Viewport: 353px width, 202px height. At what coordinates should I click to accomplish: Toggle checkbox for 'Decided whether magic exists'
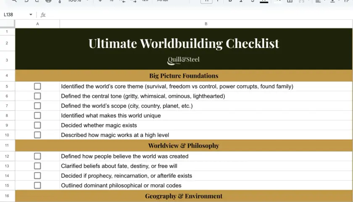point(37,125)
